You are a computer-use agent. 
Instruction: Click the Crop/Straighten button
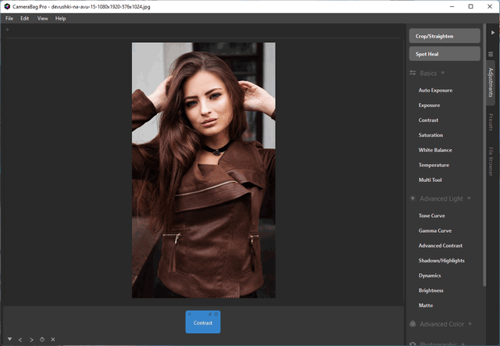pyautogui.click(x=444, y=36)
